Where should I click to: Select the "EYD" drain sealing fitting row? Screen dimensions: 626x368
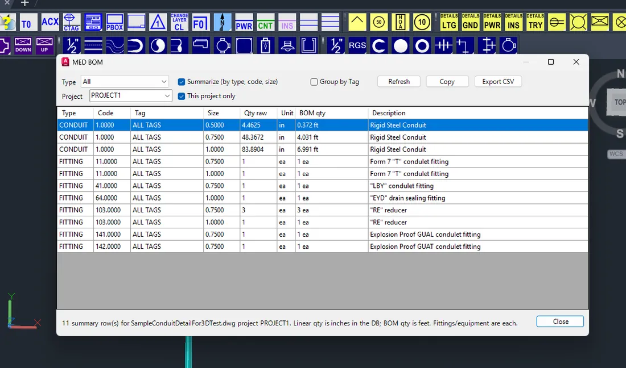[323, 198]
